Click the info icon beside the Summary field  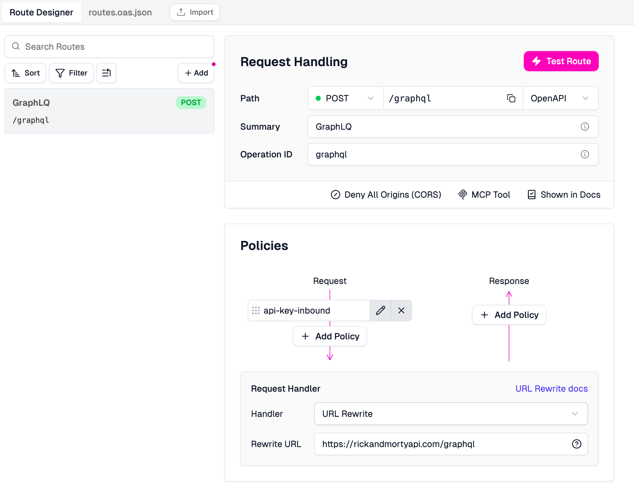585,127
